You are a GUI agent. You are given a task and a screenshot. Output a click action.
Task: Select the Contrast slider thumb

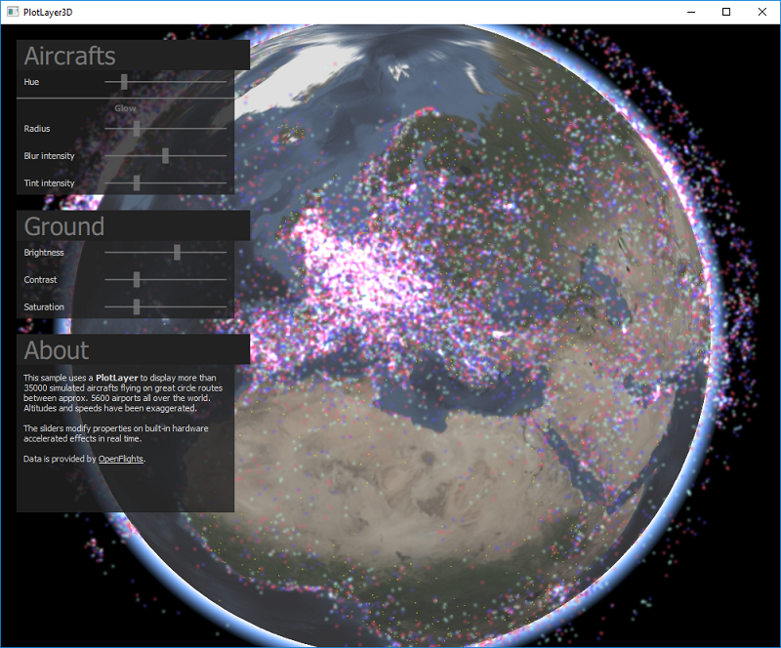pyautogui.click(x=137, y=280)
